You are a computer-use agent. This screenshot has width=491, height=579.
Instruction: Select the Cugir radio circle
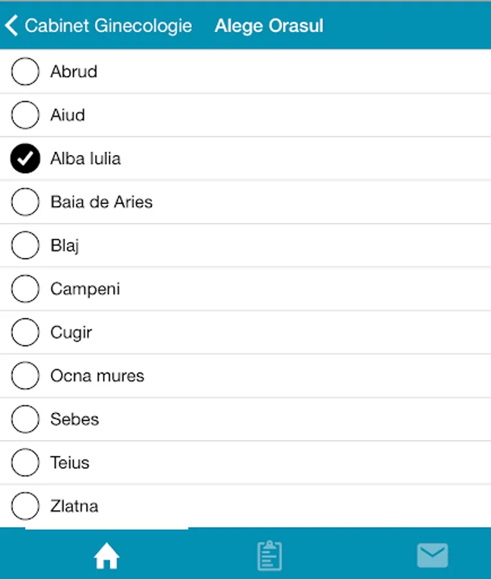click(x=25, y=333)
